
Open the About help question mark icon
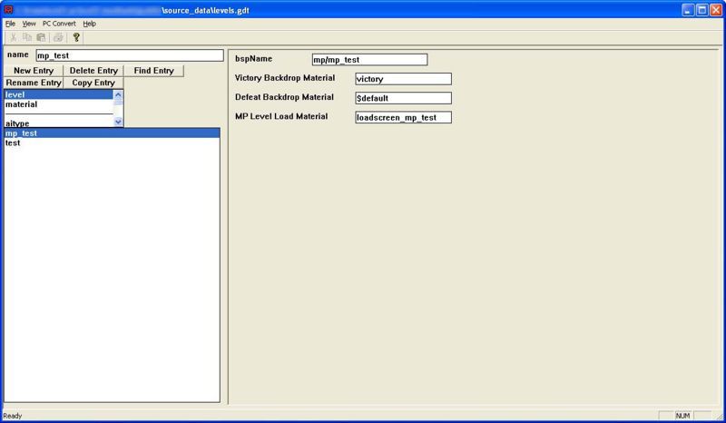pos(76,37)
